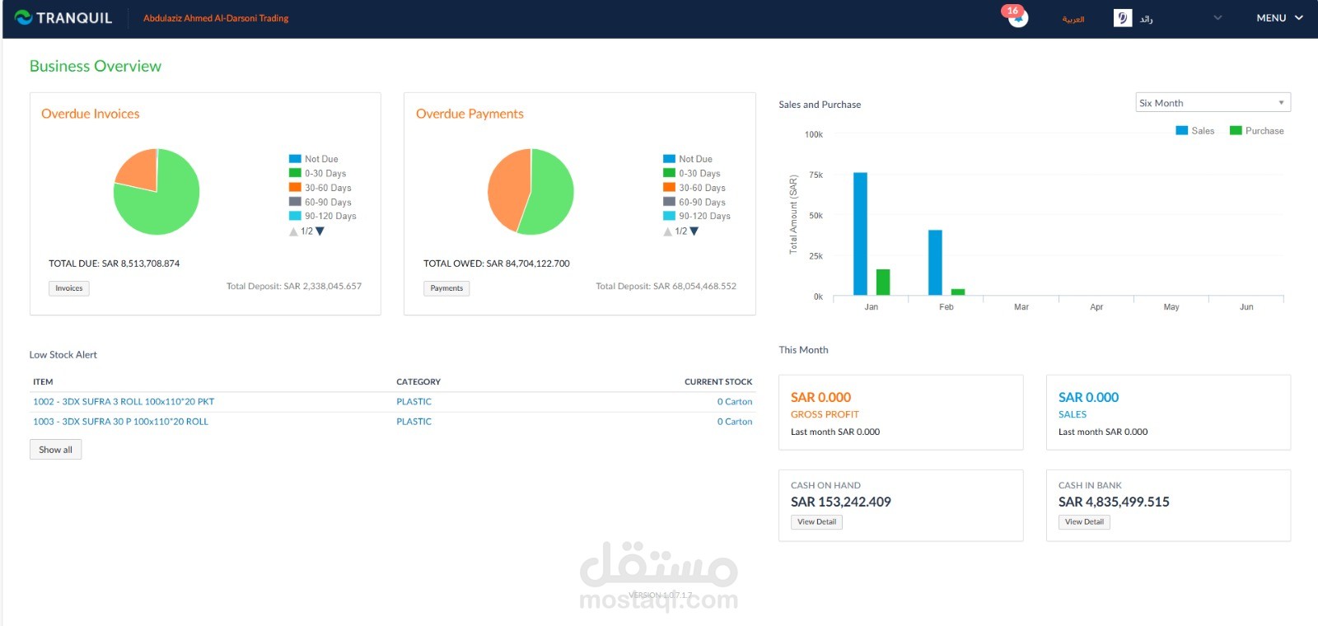This screenshot has width=1318, height=626.
Task: Go to previous legend page in Overdue Payments
Action: (x=668, y=231)
